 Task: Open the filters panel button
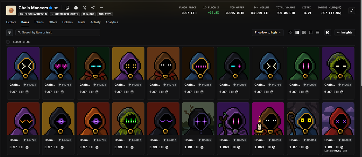click(x=10, y=33)
